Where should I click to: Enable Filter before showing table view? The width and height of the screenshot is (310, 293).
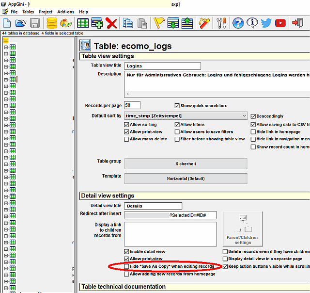pos(177,139)
